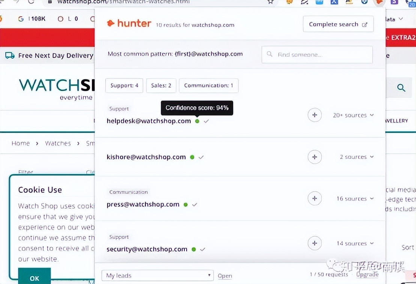Screen dimensions: 416x284
Task: Select the press@watchshop.com email address
Action: [143, 204]
